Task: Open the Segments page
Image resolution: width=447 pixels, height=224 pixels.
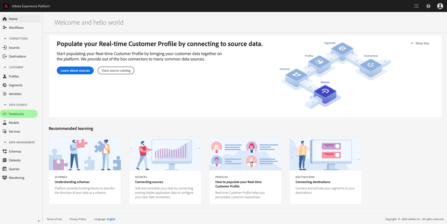Action: (x=15, y=85)
